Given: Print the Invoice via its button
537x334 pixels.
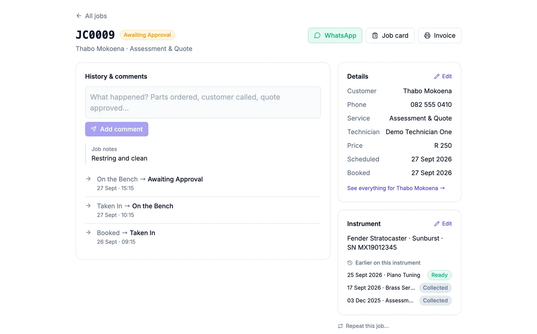Looking at the screenshot, I should coord(440,35).
